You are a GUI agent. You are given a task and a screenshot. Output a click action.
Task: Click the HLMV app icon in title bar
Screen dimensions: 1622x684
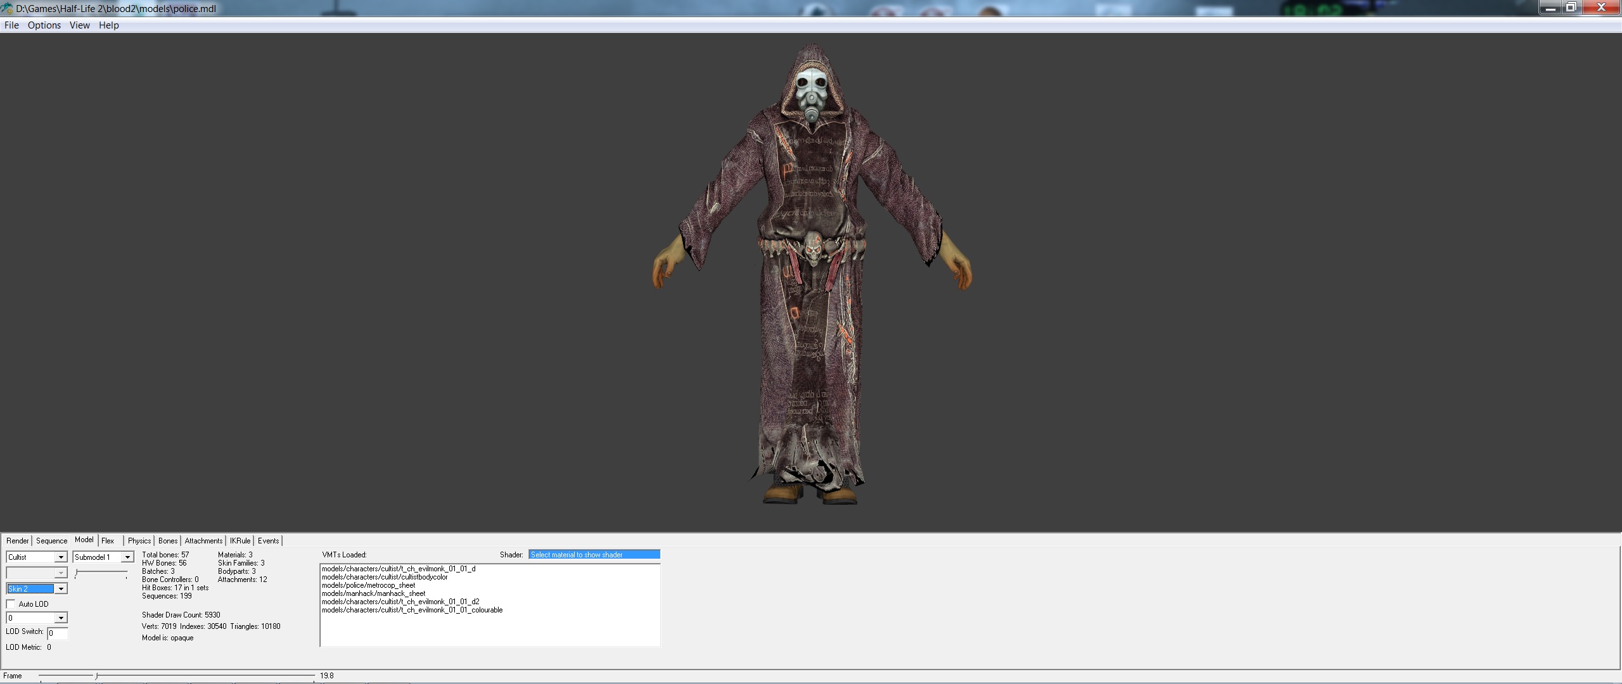[7, 8]
